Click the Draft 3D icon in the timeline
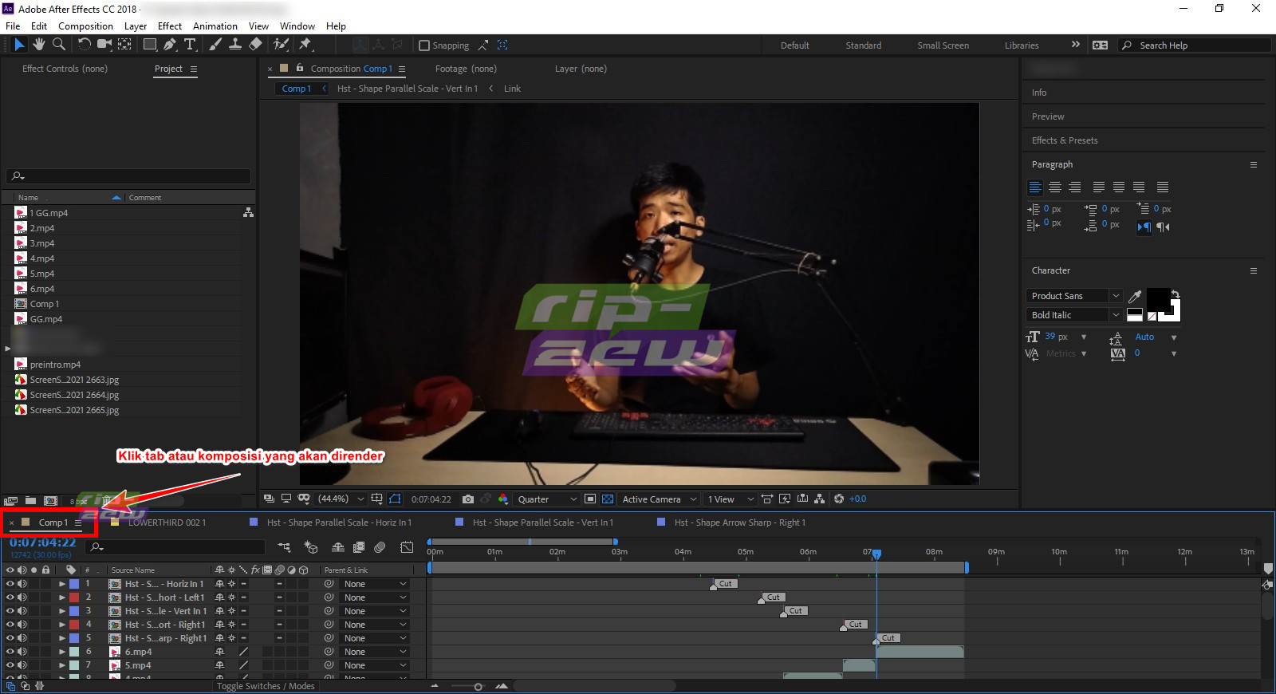This screenshot has height=694, width=1276. [x=311, y=547]
